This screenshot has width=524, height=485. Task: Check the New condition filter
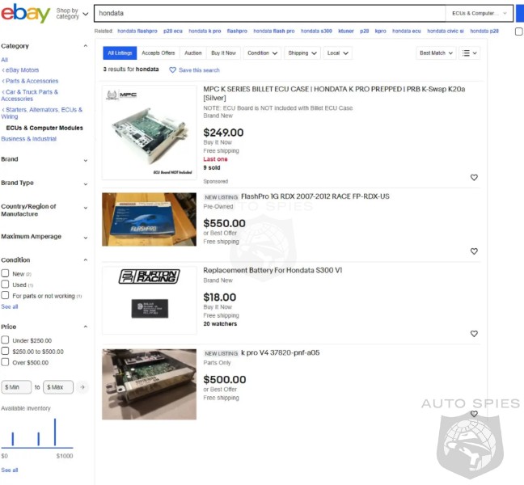[x=5, y=273]
